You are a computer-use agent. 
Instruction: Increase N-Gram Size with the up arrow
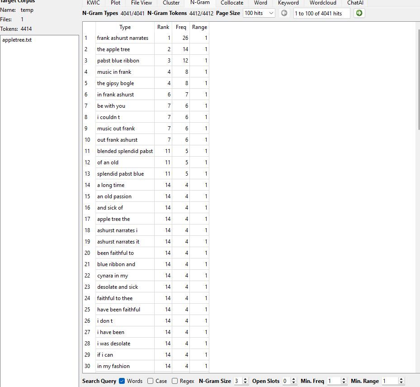[245, 379]
